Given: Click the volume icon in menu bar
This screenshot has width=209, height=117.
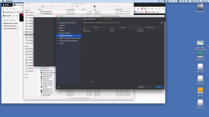Looking at the screenshot, I should (x=185, y=1).
